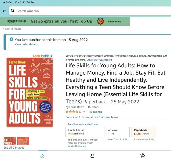
Task: Tap the back arrow icon
Action: click(x=4, y=11)
